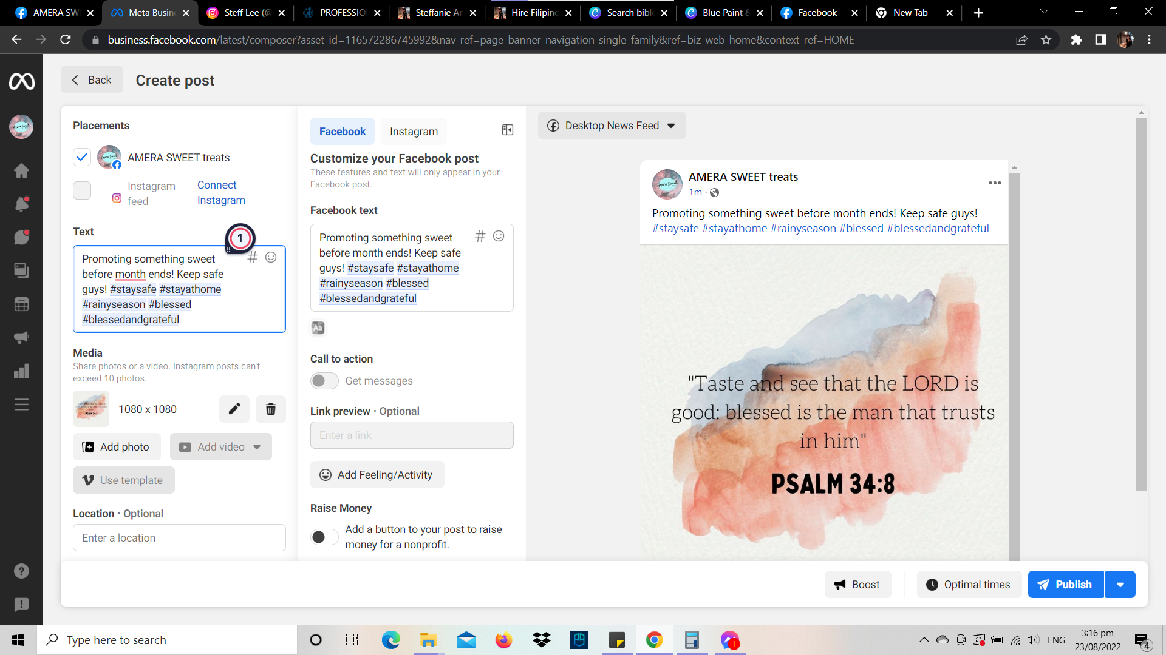Screen dimensions: 1166x655
Task: Open the Notifications bell in left sidebar
Action: [x=22, y=204]
